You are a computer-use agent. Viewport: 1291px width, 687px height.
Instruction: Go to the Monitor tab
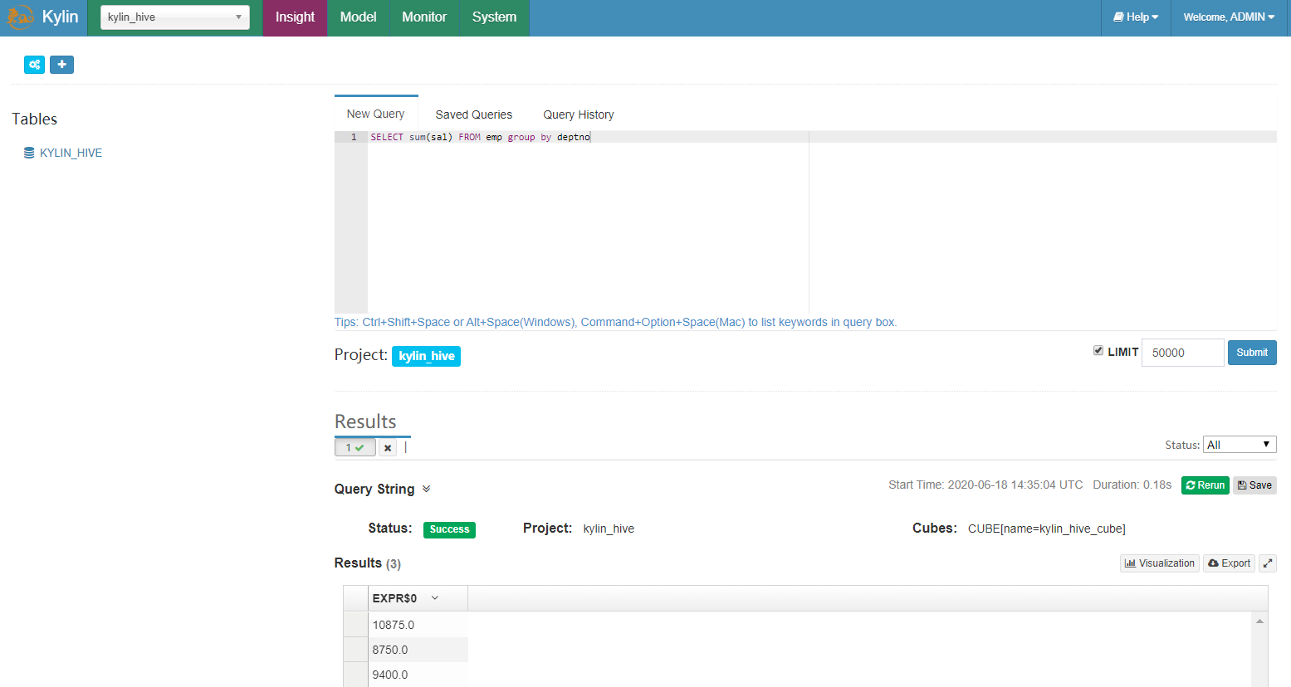424,17
